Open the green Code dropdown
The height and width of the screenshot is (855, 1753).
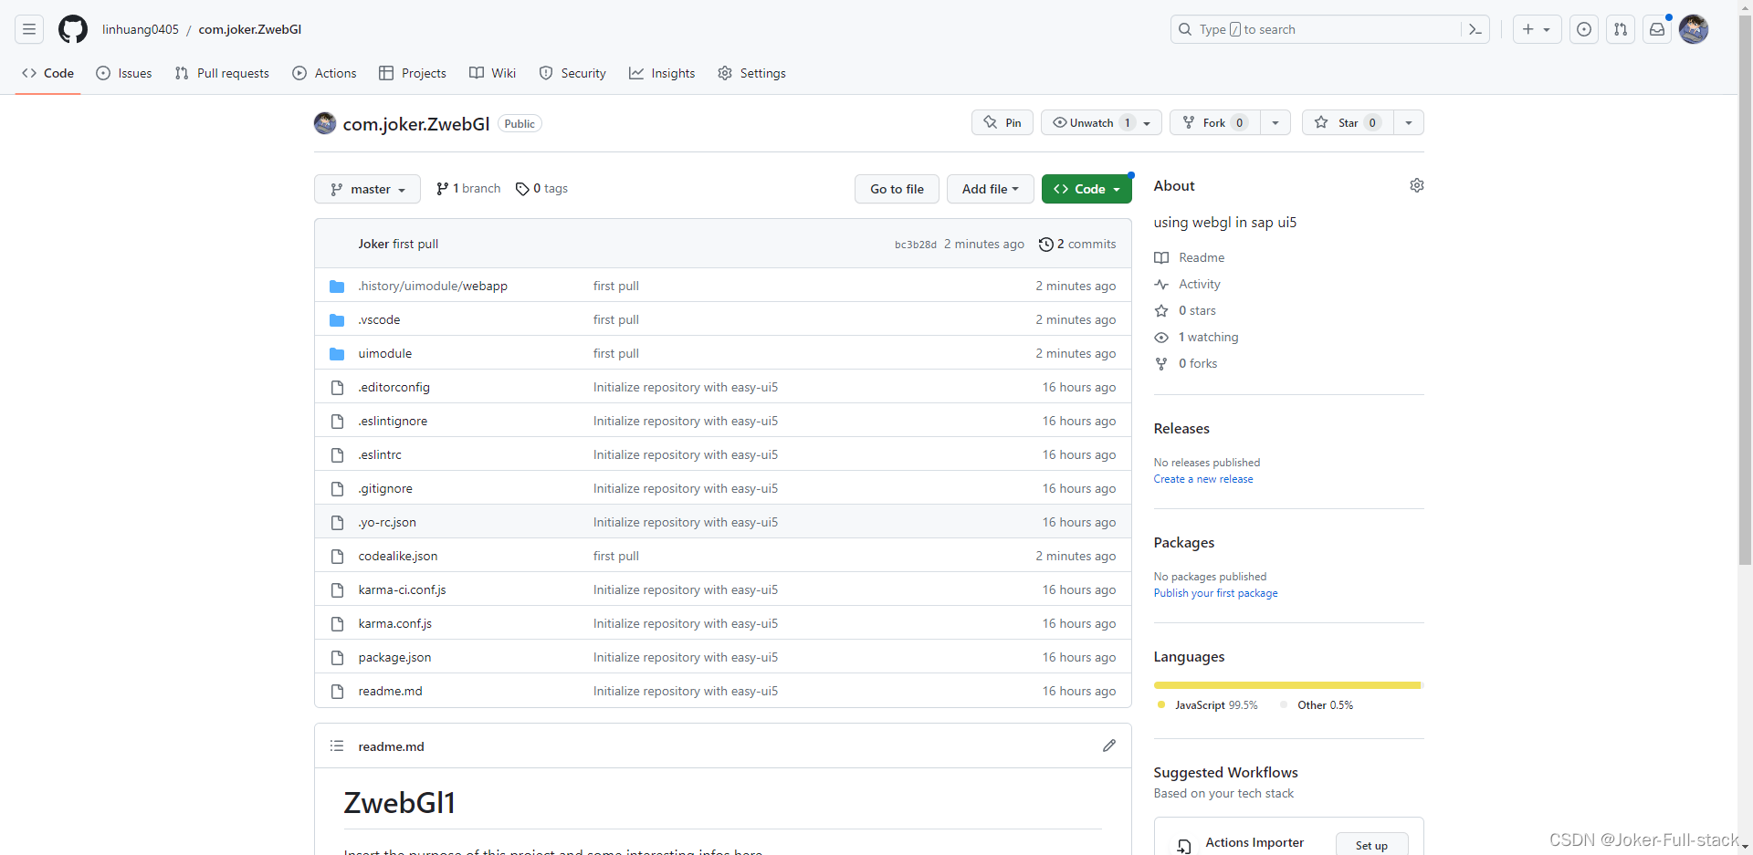tap(1086, 189)
